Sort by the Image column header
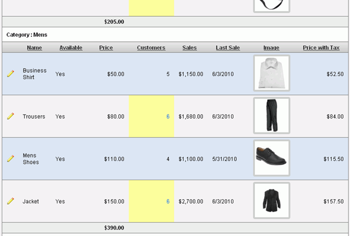 (x=271, y=48)
